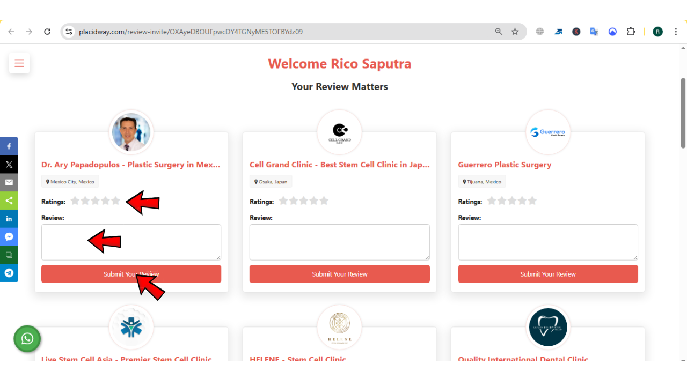Rate Guerrero Plastic Surgery three stars
Viewport: 687px width, 386px height.
coord(512,201)
